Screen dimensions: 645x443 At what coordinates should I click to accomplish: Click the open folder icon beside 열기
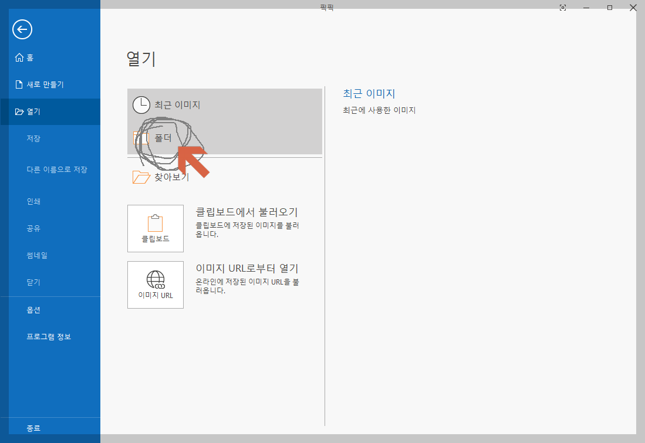tap(18, 111)
